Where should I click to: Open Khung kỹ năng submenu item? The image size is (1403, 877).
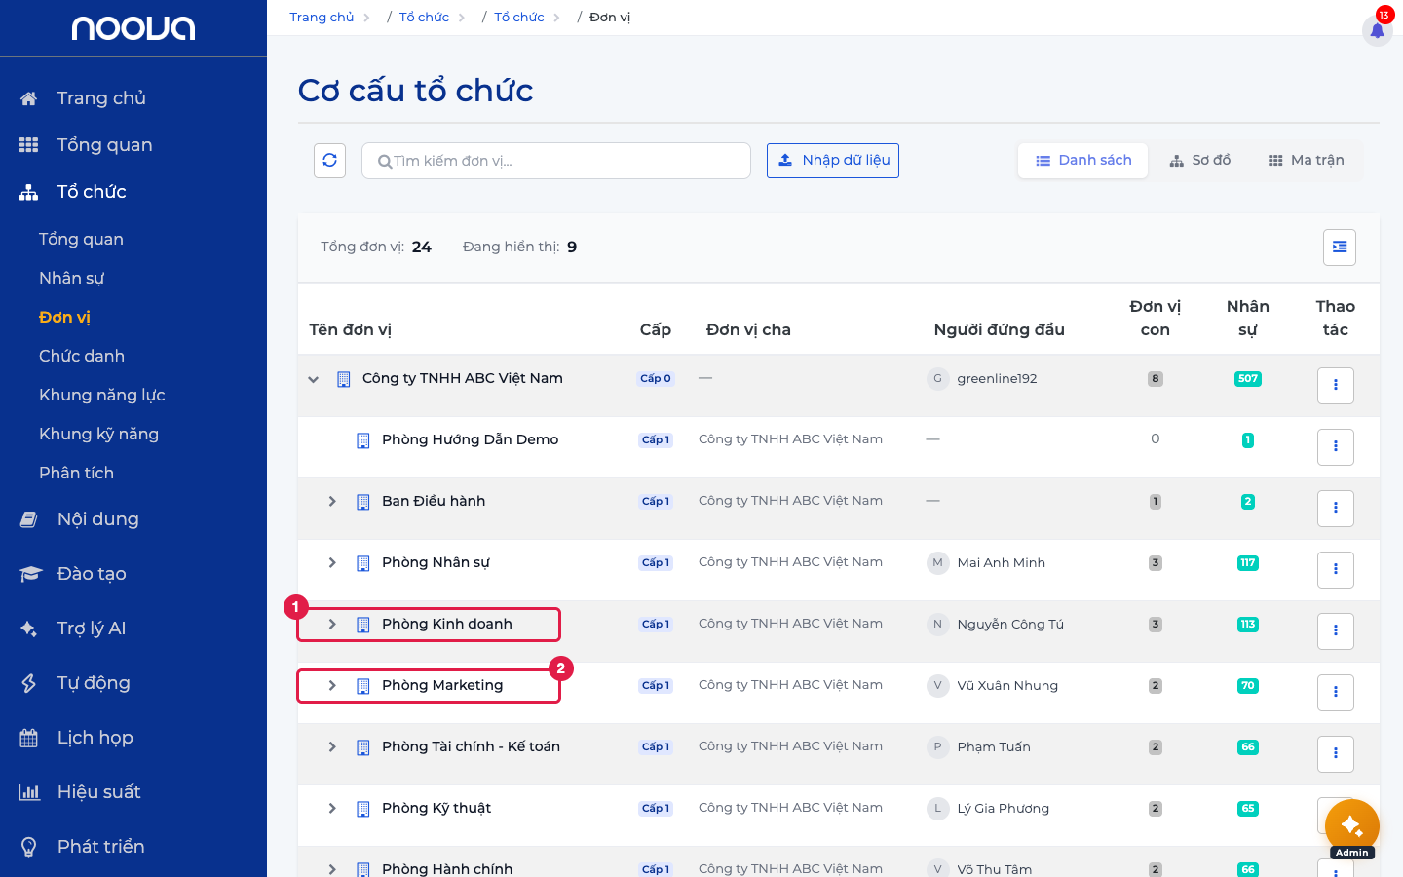click(98, 434)
